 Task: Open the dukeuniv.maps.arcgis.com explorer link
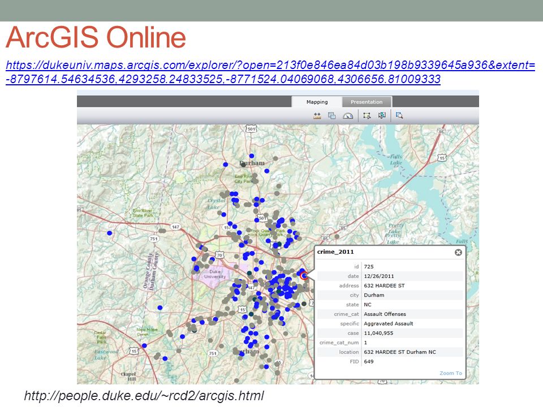[270, 72]
